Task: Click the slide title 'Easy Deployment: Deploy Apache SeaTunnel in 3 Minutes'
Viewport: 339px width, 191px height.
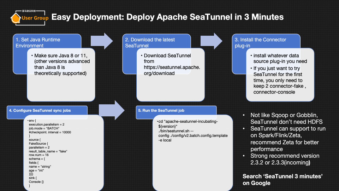Action: [x=167, y=17]
